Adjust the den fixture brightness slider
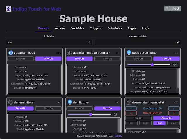The width and height of the screenshot is (187, 139). point(90,114)
